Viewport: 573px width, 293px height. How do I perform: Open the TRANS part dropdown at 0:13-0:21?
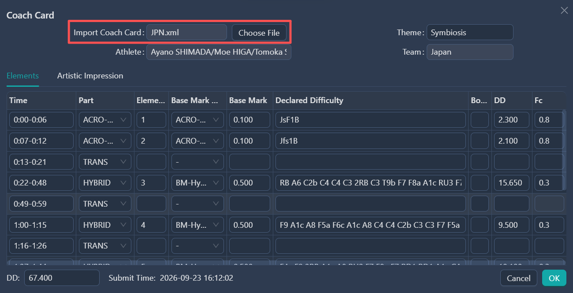pyautogui.click(x=105, y=162)
